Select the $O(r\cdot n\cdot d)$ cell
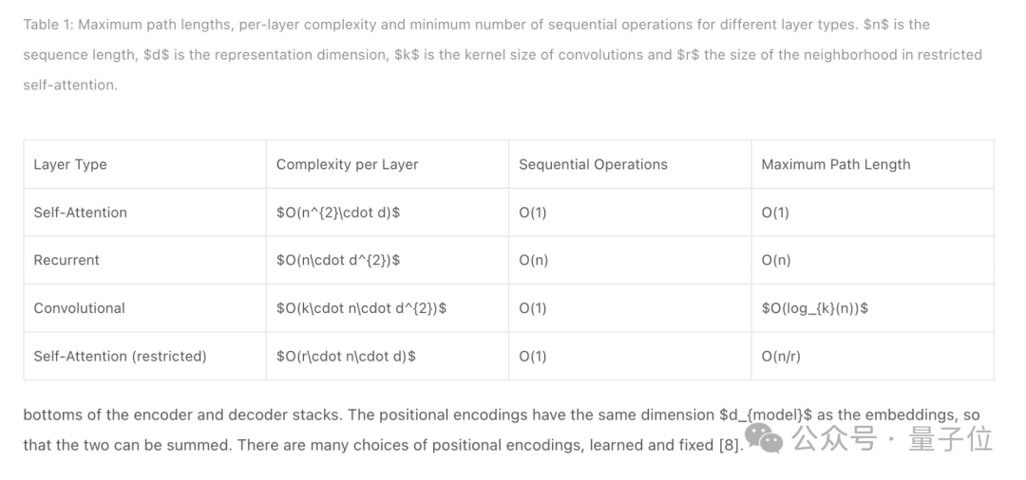The width and height of the screenshot is (1026, 480). point(388,356)
